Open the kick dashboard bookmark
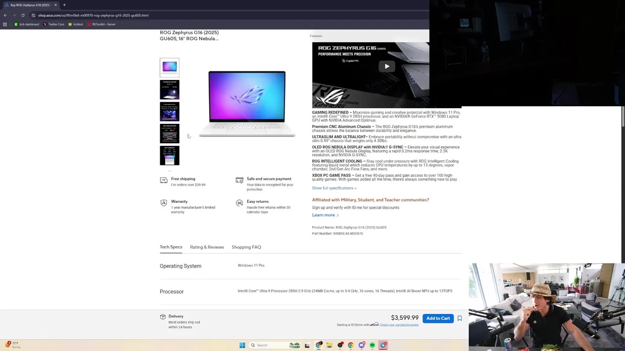The image size is (625, 351). coord(27,24)
